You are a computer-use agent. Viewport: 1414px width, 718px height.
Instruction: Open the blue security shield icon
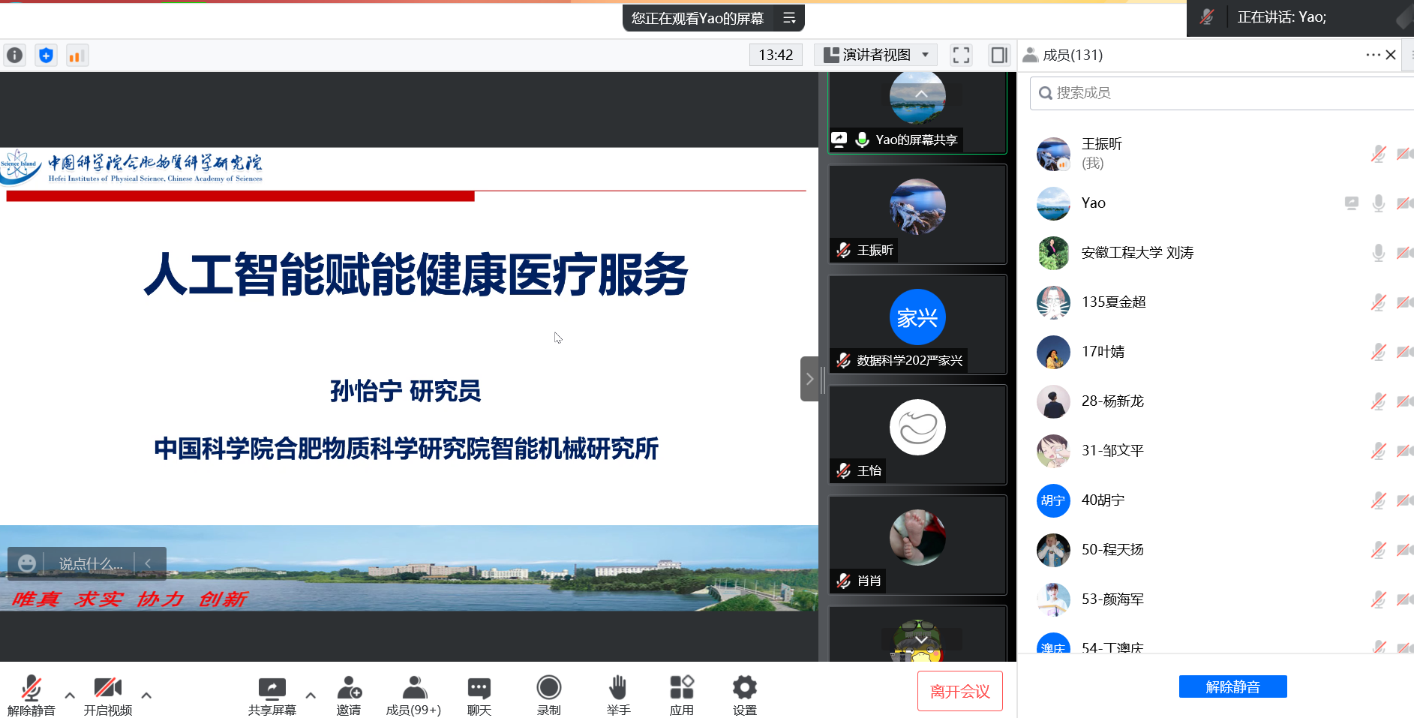[x=47, y=56]
